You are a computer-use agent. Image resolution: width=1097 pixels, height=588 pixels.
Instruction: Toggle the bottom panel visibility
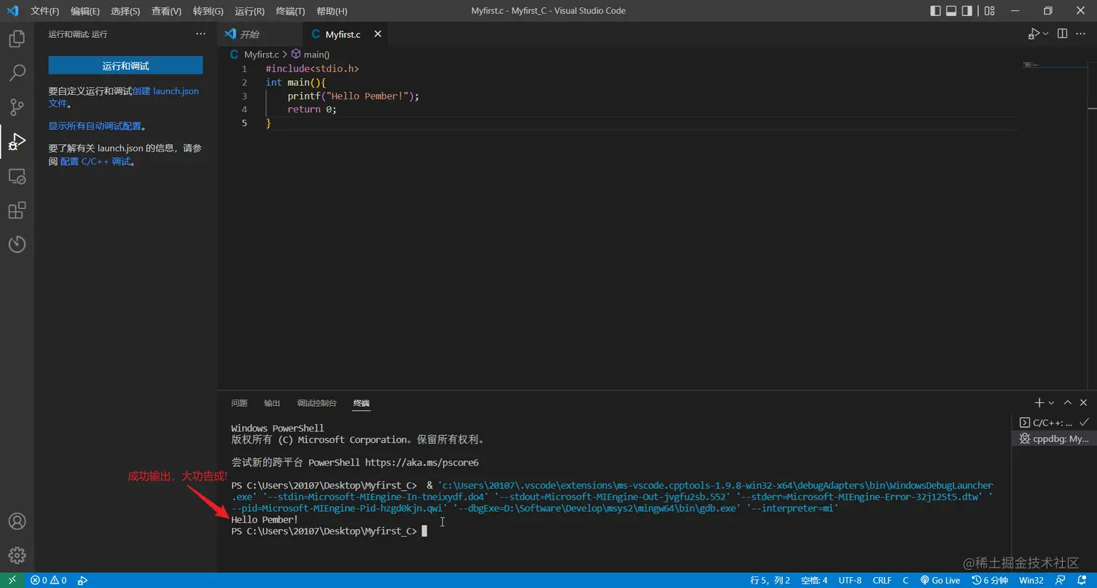[x=951, y=11]
